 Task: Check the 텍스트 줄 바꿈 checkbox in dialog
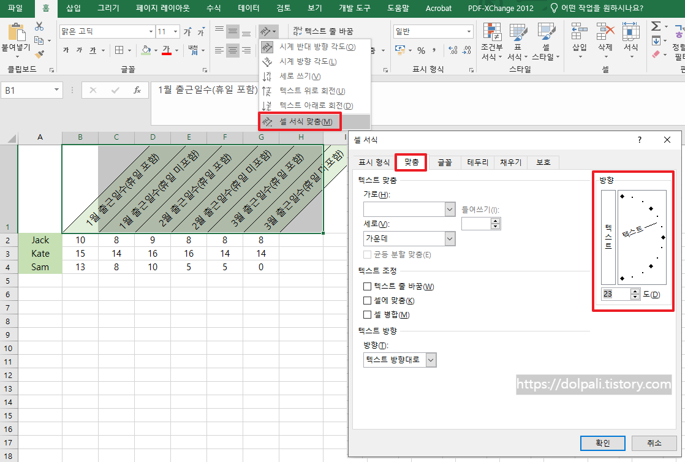tap(368, 287)
